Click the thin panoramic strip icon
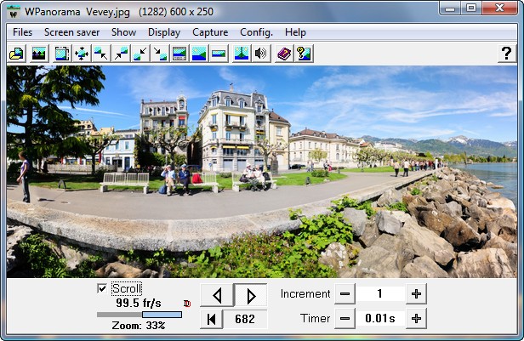 point(219,54)
